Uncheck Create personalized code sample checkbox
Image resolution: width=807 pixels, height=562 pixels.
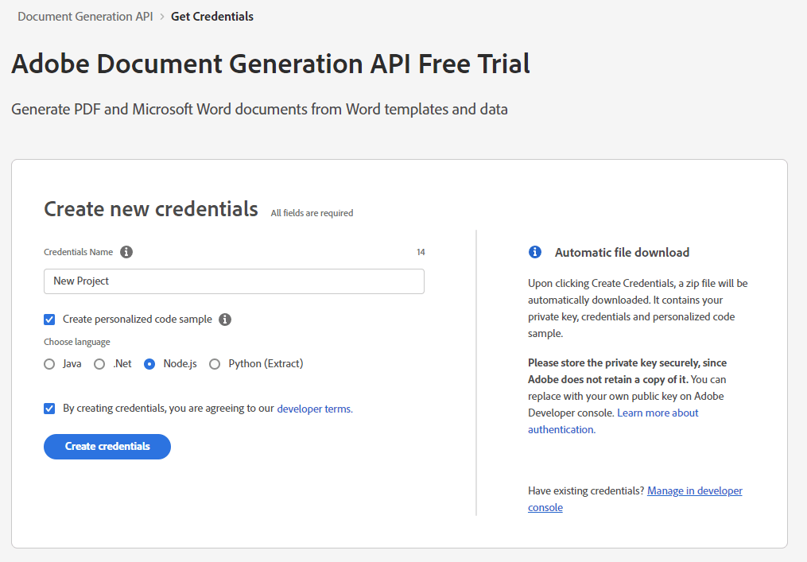pos(49,320)
